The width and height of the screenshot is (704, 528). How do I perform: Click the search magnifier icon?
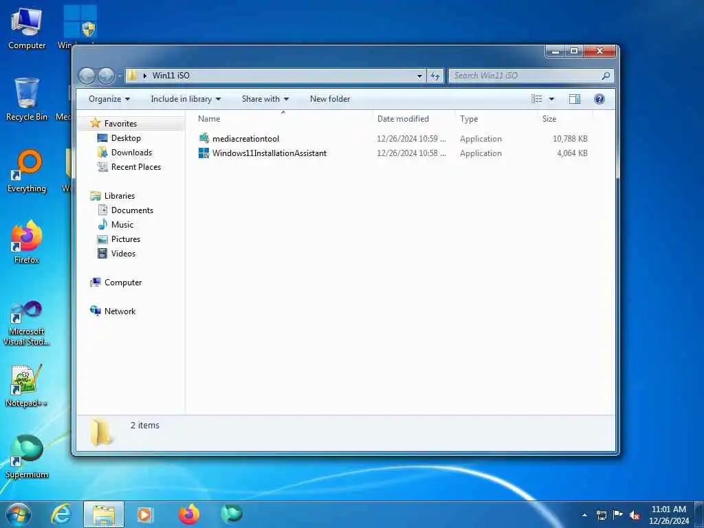pyautogui.click(x=606, y=76)
